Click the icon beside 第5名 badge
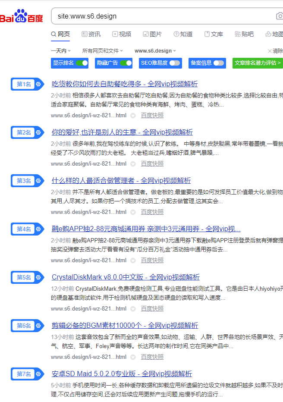Image resolution: width=283 pixels, height=402 pixels. pyautogui.click(x=38, y=277)
